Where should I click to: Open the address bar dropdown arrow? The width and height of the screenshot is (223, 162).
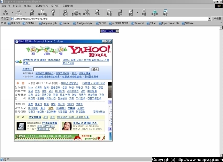(209, 19)
